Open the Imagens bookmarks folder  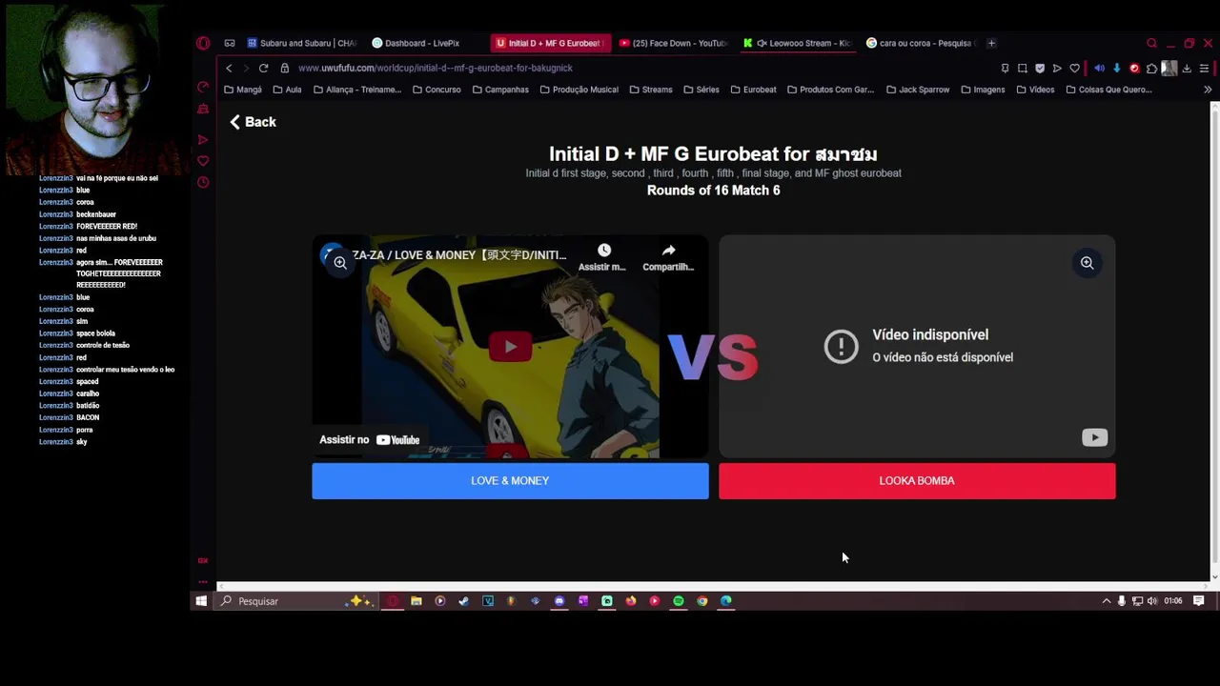tap(983, 90)
